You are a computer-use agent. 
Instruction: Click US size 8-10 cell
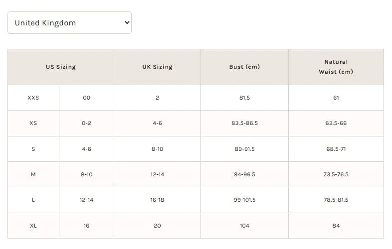click(x=86, y=174)
